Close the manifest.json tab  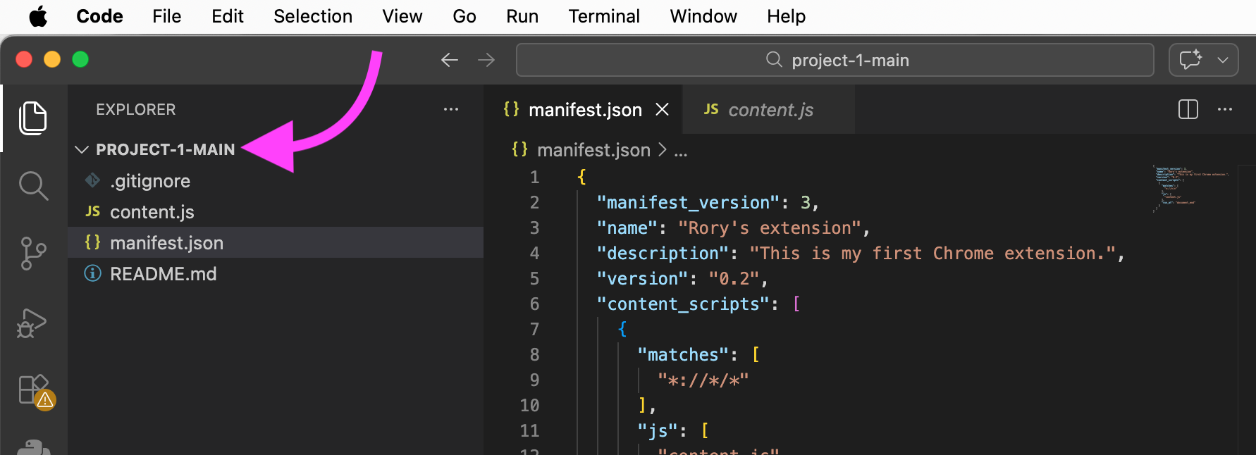pyautogui.click(x=662, y=109)
